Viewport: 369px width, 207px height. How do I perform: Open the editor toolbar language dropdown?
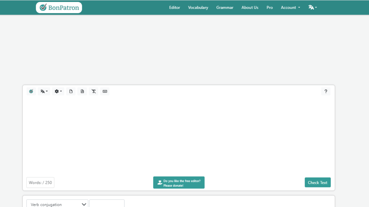pyautogui.click(x=44, y=91)
